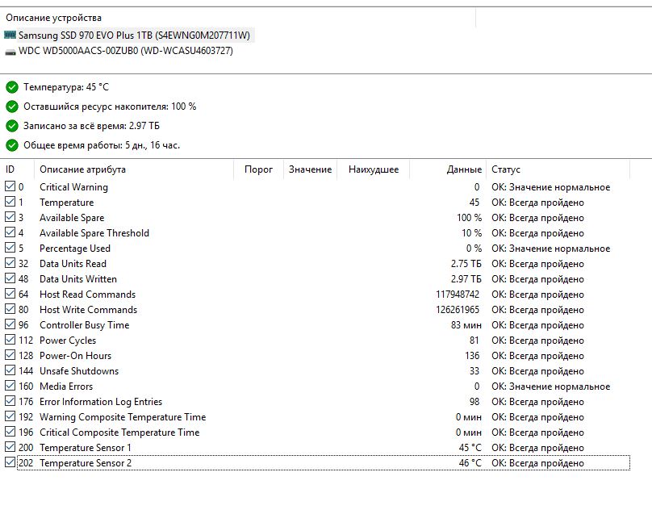Click the Temperature Sensor 1 value 45 °C
The height and width of the screenshot is (514, 652).
click(x=470, y=448)
